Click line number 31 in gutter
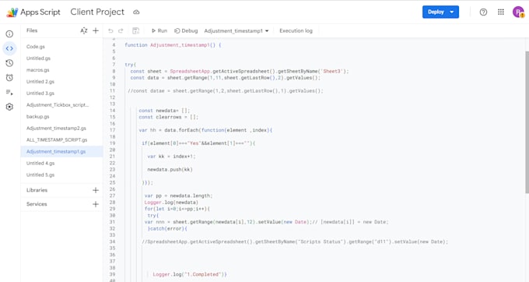This screenshot has height=282, width=529. pos(112,222)
